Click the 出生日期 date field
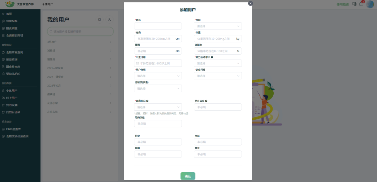377x182 pixels. click(158, 63)
